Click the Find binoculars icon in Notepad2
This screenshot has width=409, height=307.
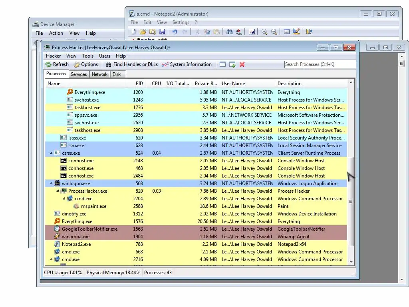click(229, 32)
